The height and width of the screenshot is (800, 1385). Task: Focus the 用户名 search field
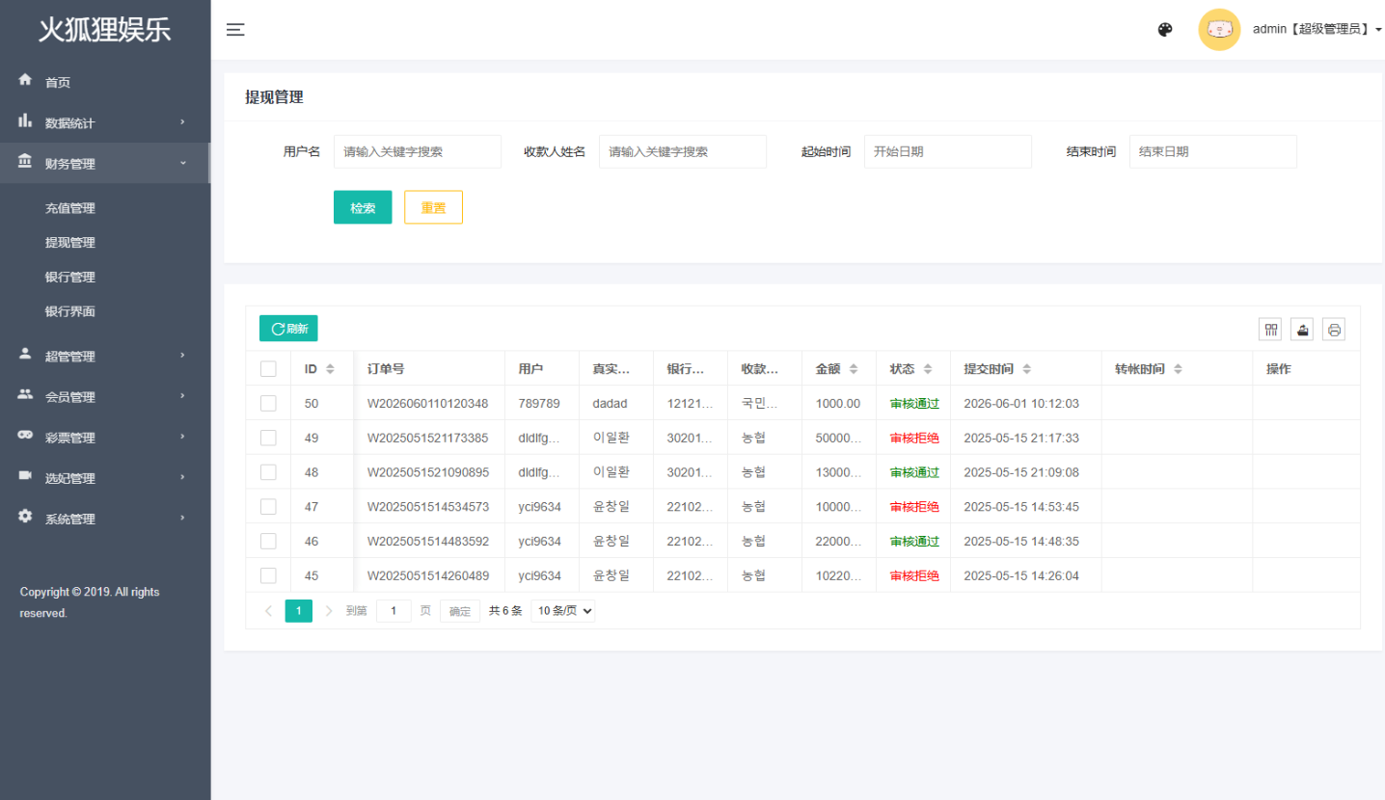click(418, 151)
